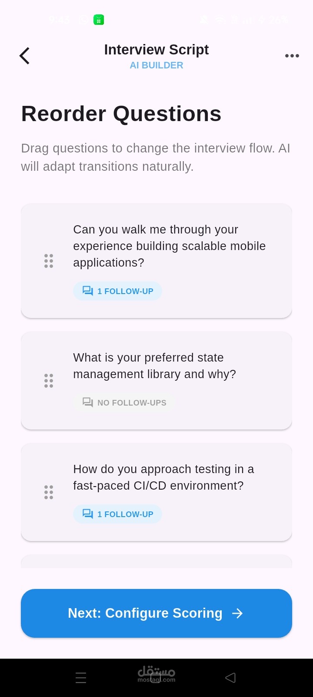Open 1 FOLLOW-UP chip on CI/CD testing question
The height and width of the screenshot is (697, 313).
click(x=117, y=514)
